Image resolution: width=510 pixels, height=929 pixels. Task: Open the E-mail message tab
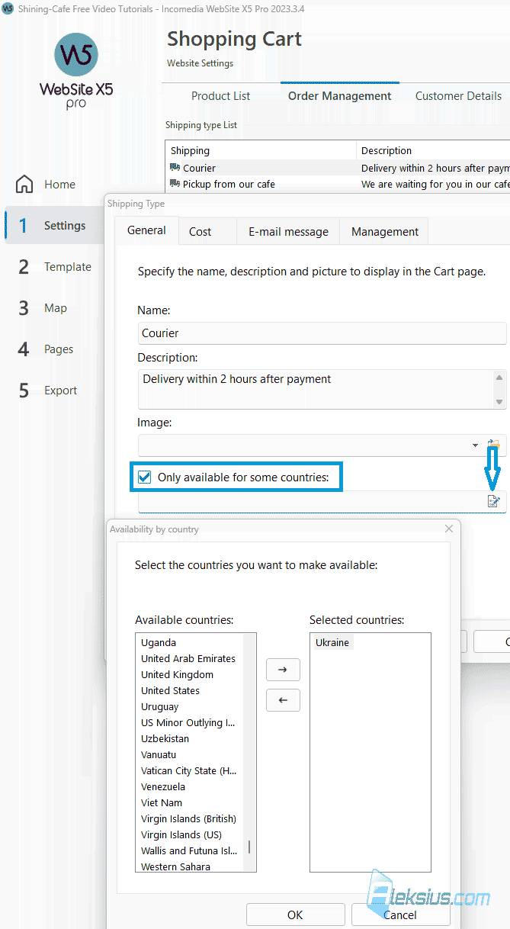click(x=288, y=231)
